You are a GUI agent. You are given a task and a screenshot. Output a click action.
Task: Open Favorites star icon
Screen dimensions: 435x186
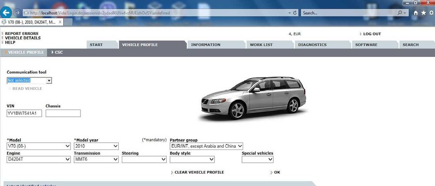[x=423, y=13]
